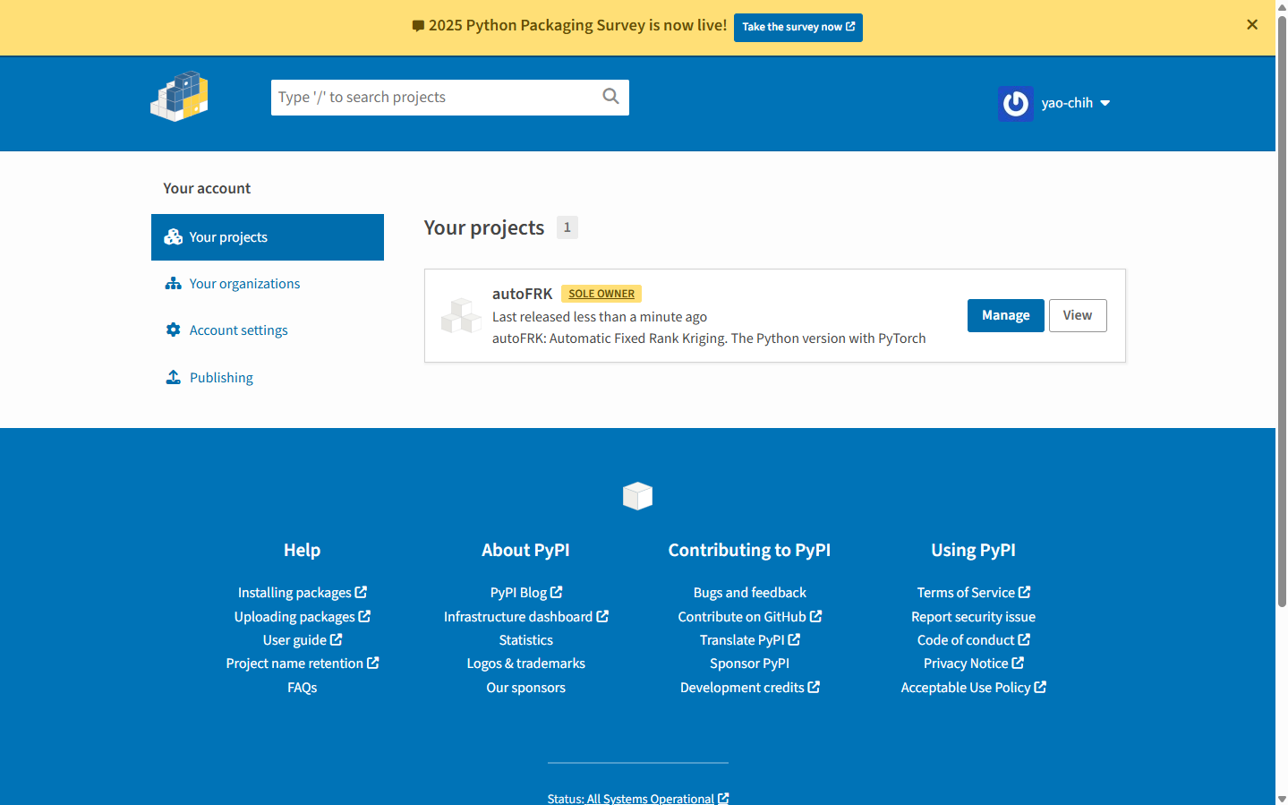Open the Translate PyPI link
1288x805 pixels.
point(750,640)
